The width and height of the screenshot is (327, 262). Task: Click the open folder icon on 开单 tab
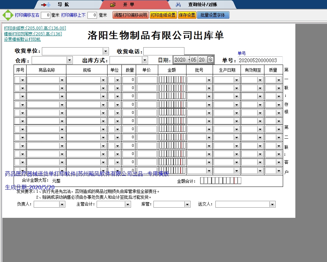113,5
